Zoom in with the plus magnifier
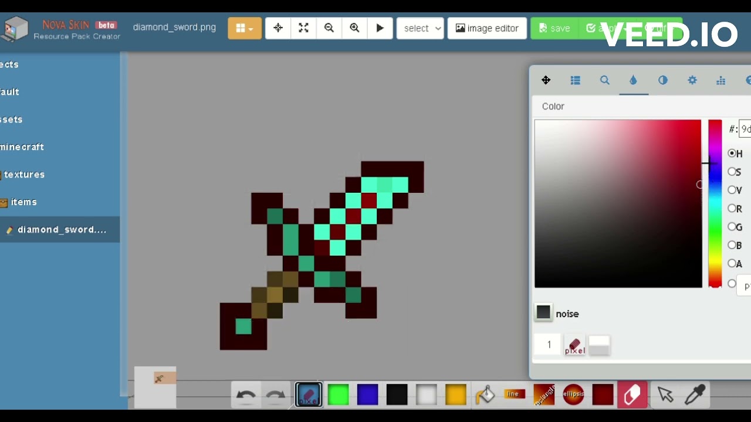 tap(354, 28)
